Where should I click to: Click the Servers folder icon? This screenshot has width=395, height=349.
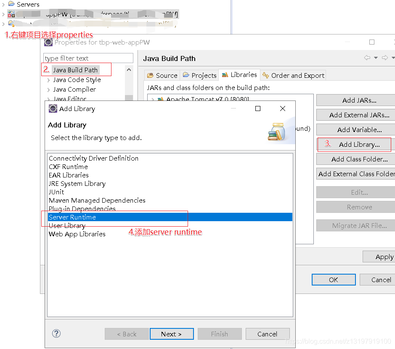click(x=12, y=5)
